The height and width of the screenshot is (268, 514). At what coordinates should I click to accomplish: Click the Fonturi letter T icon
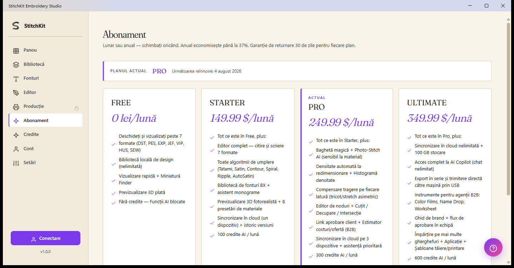tap(16, 79)
